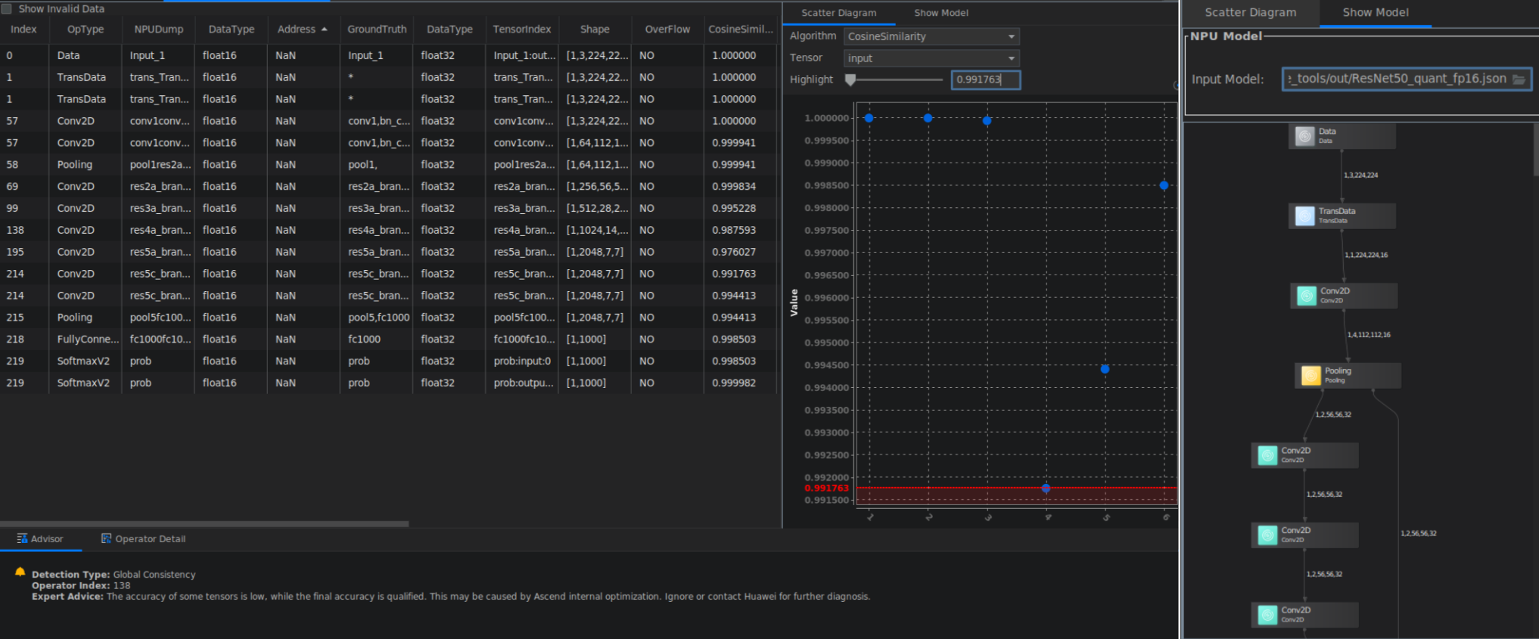Sort by the CosineSimil... column header
The image size is (1539, 639).
tap(741, 29)
